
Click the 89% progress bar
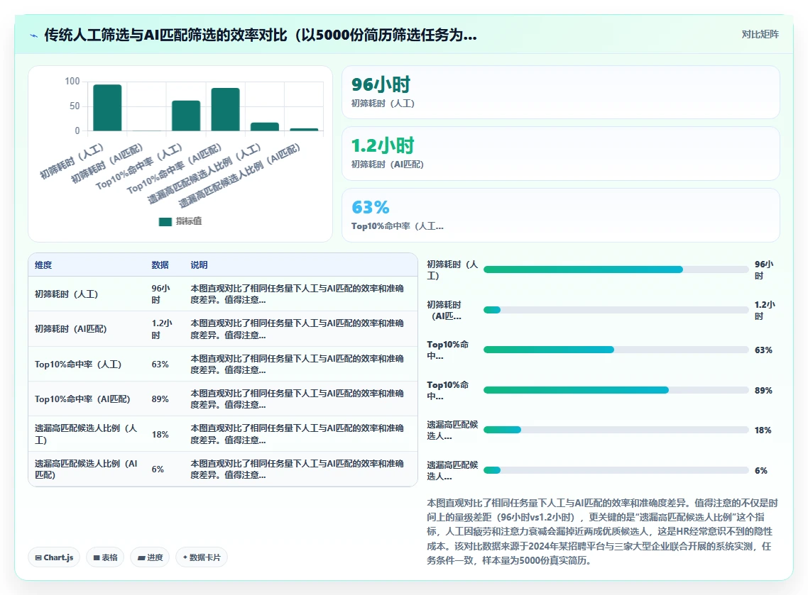click(616, 390)
